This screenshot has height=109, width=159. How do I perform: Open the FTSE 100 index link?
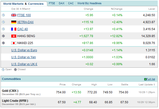click(x=24, y=15)
